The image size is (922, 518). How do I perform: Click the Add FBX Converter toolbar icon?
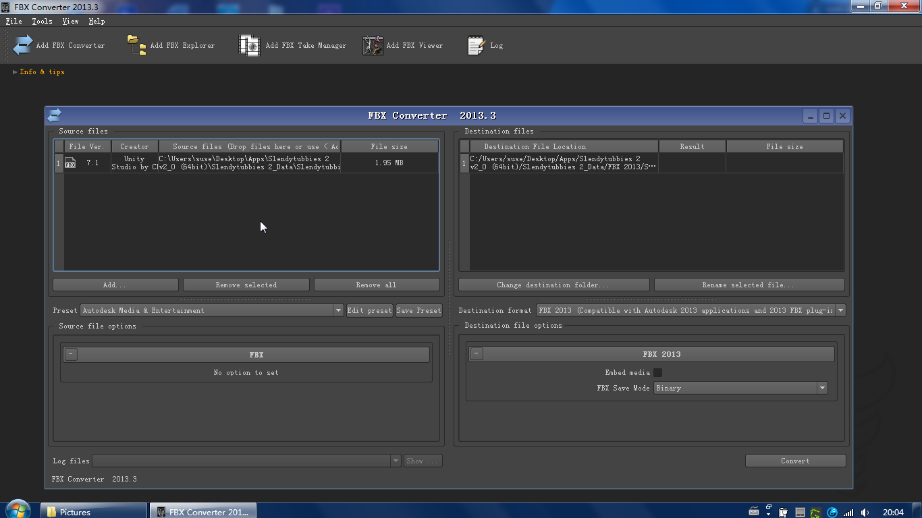[23, 45]
